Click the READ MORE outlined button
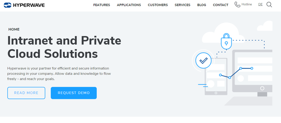 pyautogui.click(x=26, y=93)
